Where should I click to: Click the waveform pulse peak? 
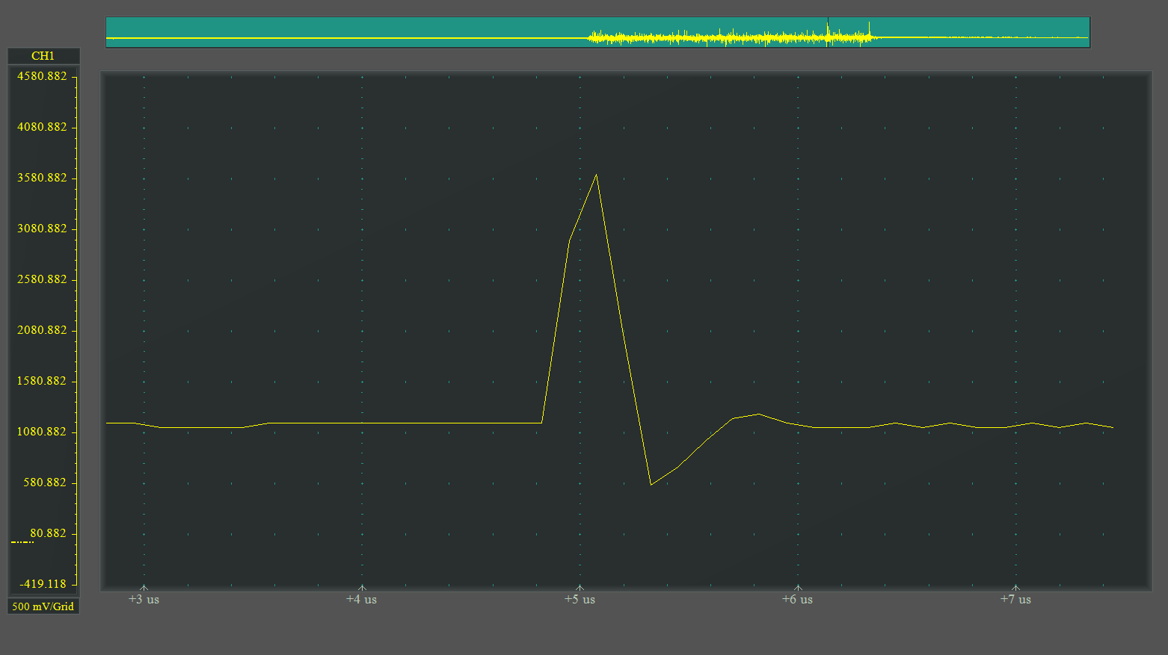pyautogui.click(x=596, y=175)
